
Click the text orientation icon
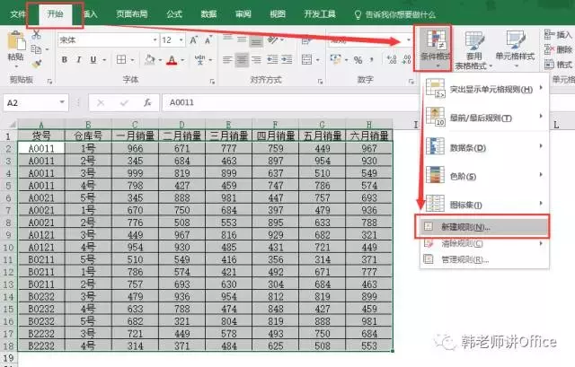[273, 39]
